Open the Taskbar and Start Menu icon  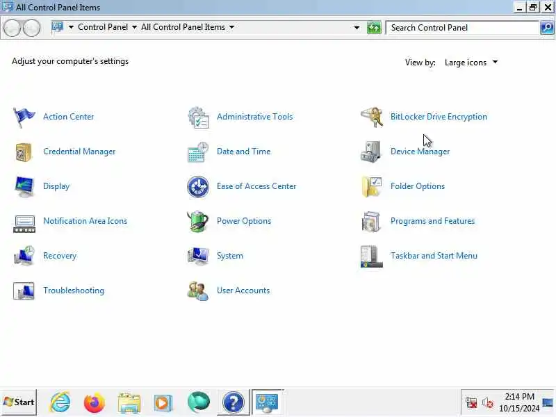coord(371,256)
